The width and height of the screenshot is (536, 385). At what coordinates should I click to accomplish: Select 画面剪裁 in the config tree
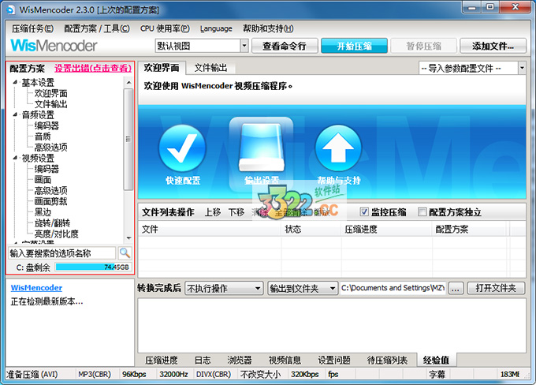click(51, 201)
